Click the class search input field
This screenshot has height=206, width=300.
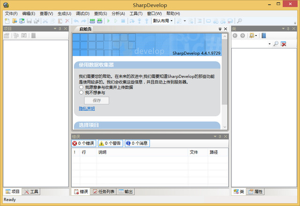[x=249, y=44]
